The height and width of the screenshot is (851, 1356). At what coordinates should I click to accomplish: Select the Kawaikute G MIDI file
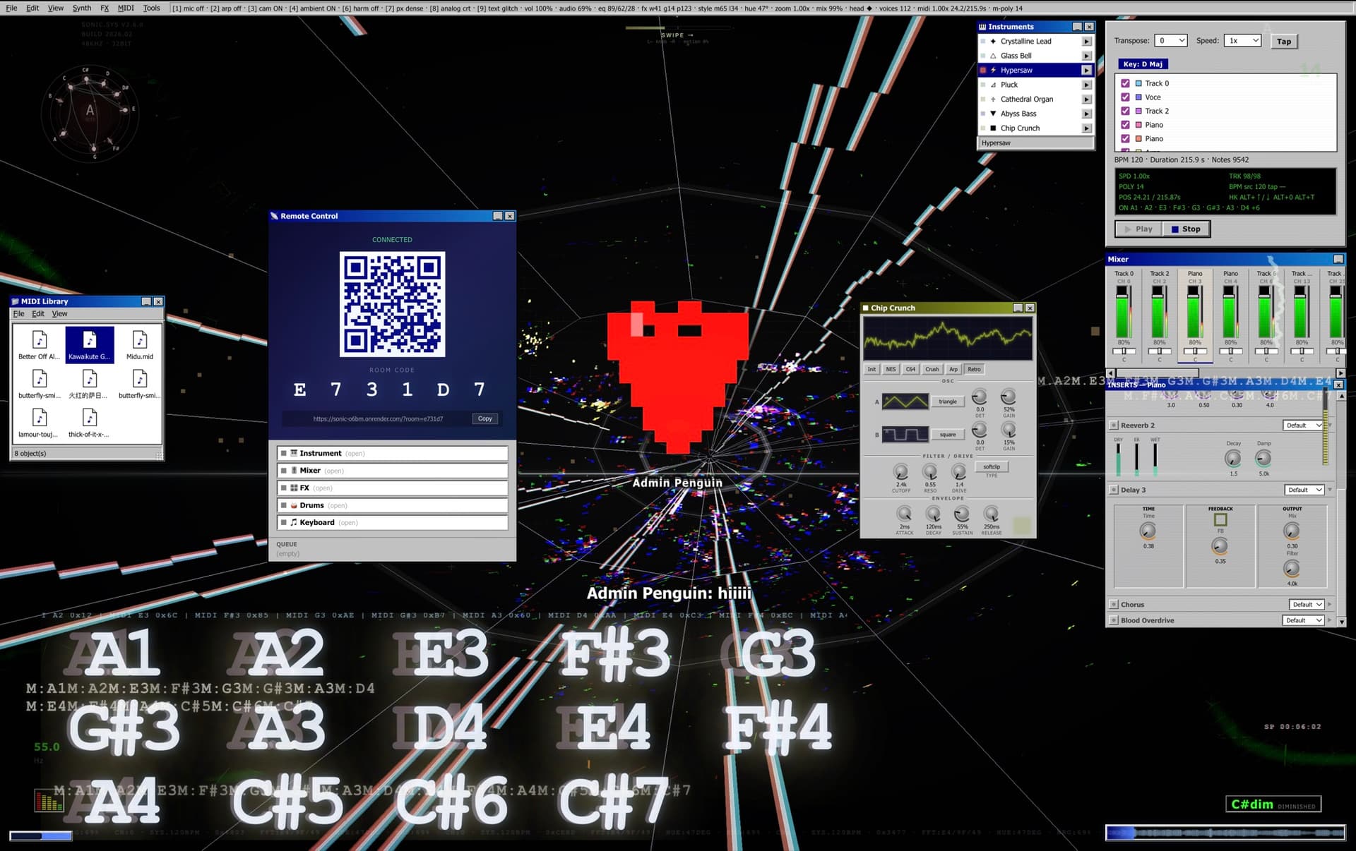89,344
